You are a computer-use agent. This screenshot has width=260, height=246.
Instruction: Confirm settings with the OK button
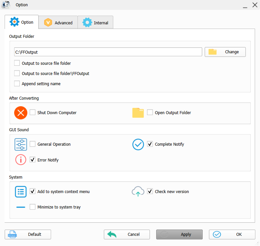(x=232, y=234)
